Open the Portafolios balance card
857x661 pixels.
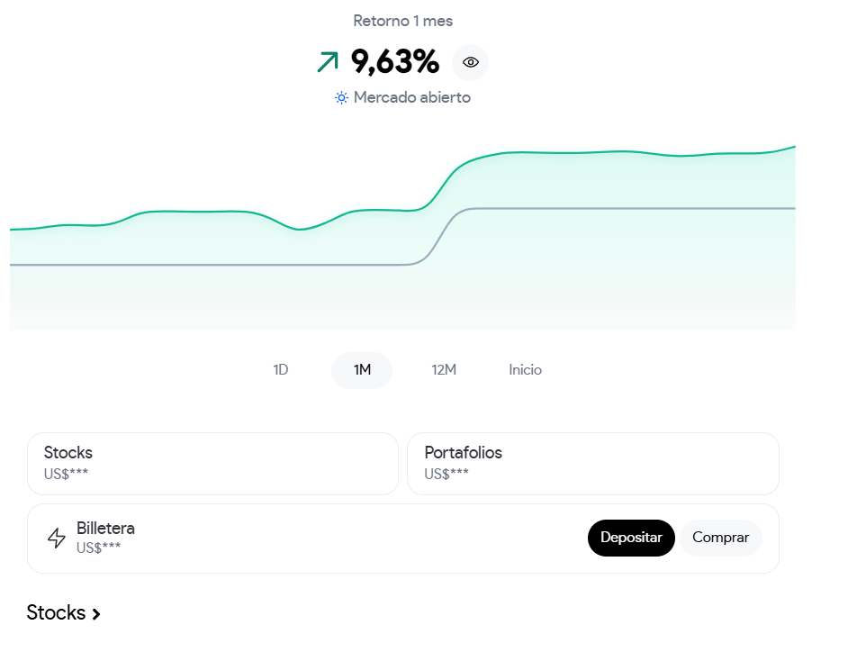click(x=592, y=463)
